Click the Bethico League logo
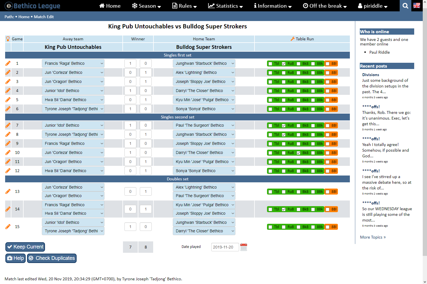 pos(33,6)
